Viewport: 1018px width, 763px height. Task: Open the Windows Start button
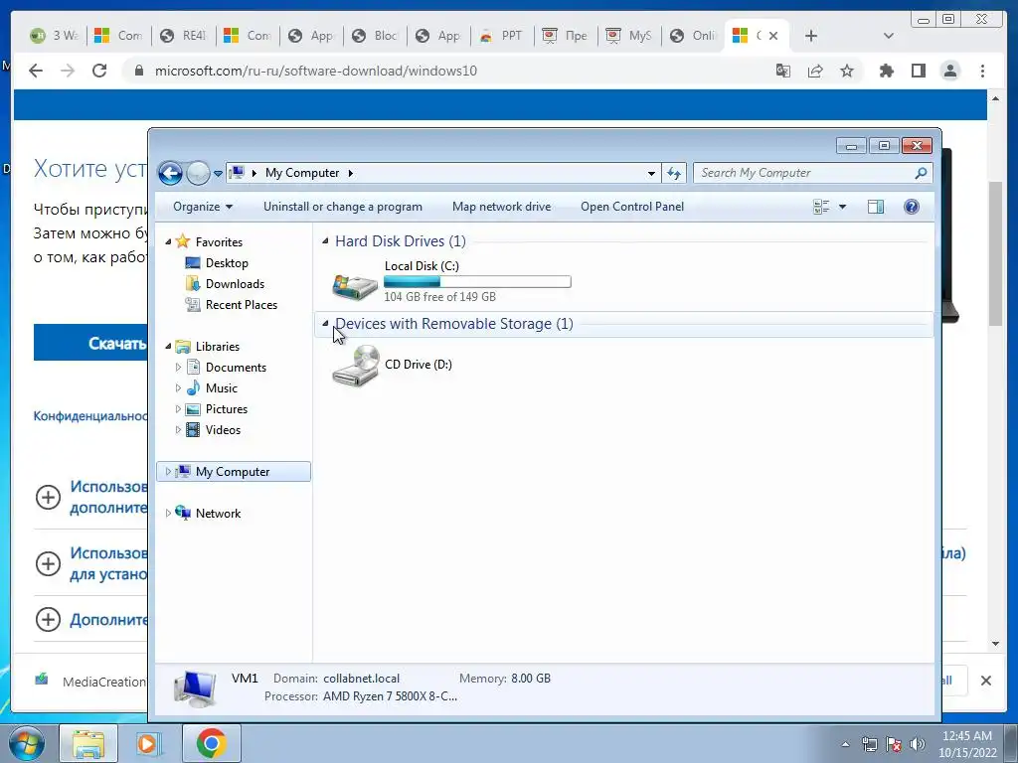tap(27, 743)
